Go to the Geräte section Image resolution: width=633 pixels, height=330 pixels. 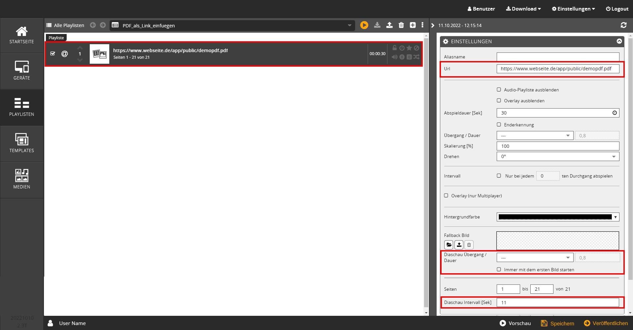click(22, 71)
